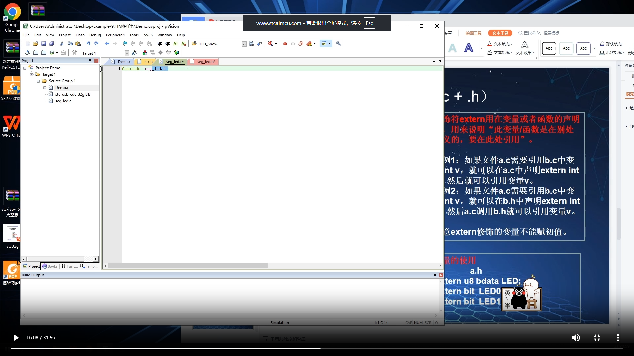
Task: Select seg_led.c in project tree
Action: (x=63, y=101)
